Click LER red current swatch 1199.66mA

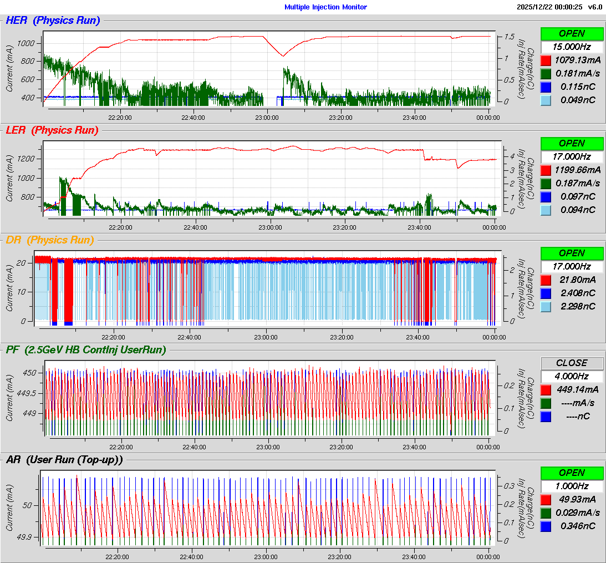[x=546, y=170]
